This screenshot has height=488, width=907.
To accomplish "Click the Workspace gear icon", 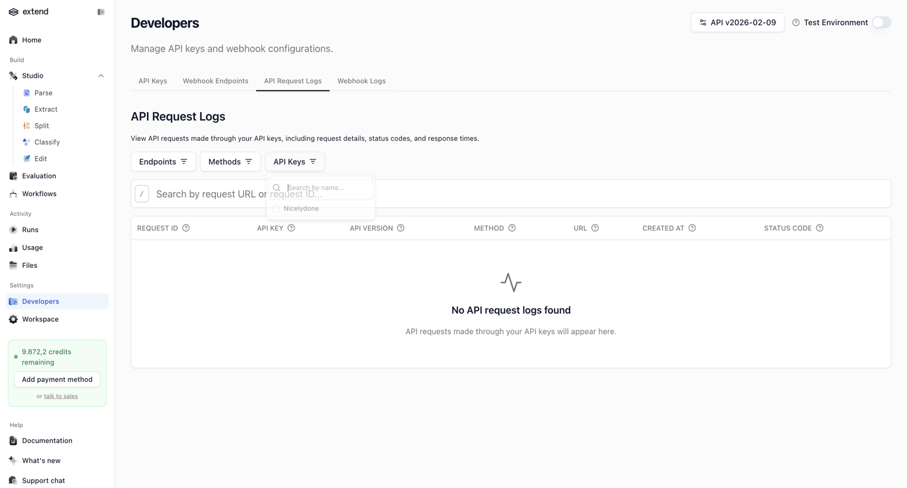I will click(13, 320).
